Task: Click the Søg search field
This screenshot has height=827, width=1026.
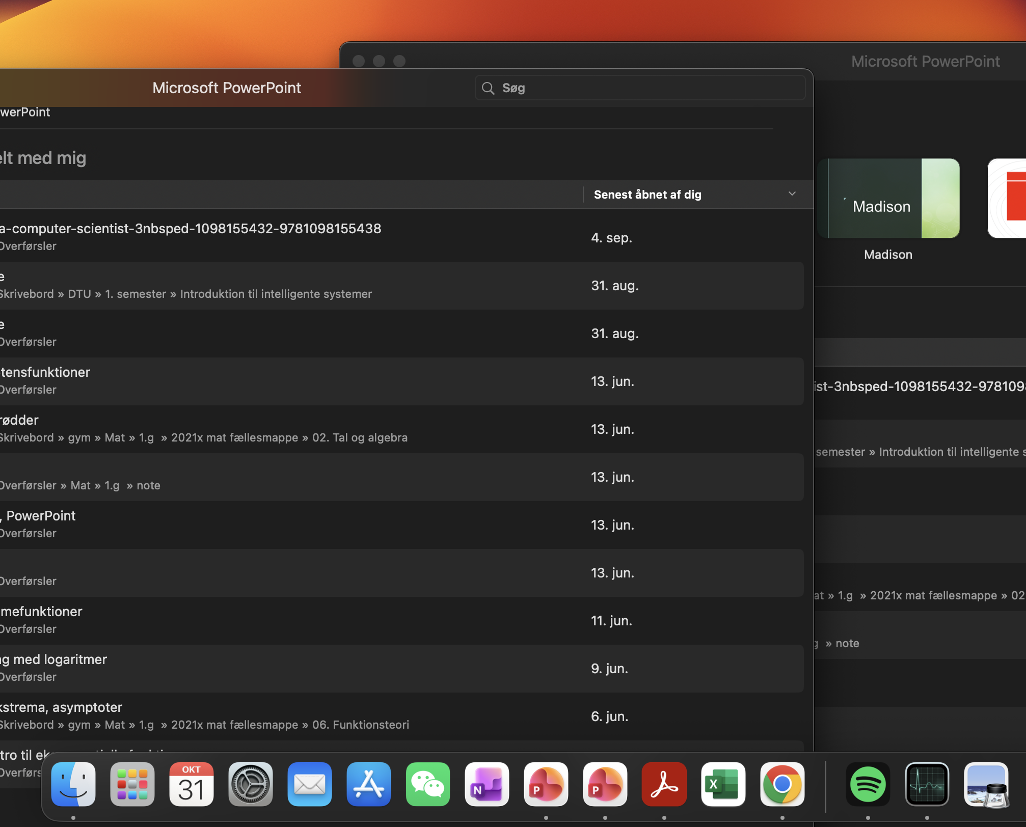Action: coord(640,88)
